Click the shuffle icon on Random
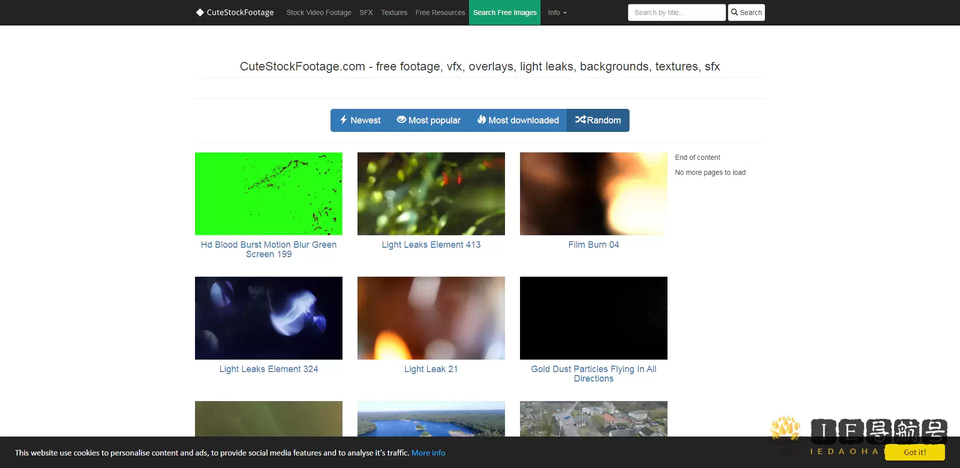 tap(580, 120)
